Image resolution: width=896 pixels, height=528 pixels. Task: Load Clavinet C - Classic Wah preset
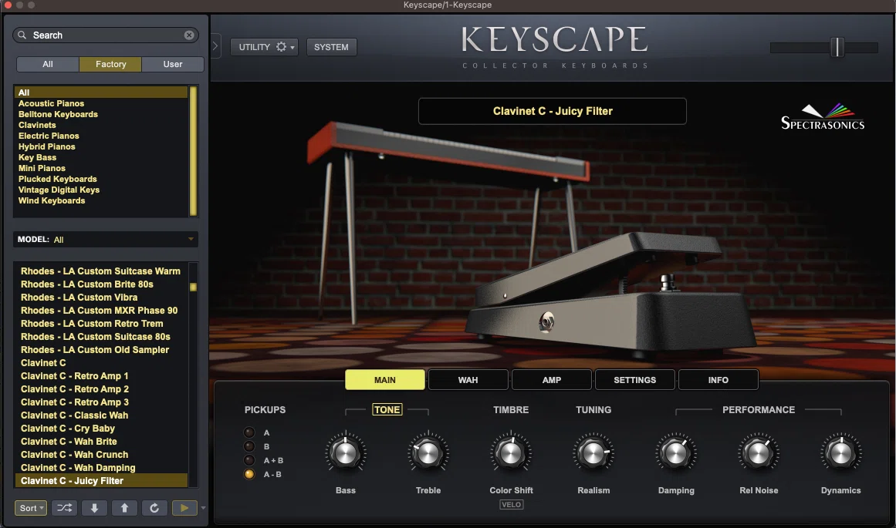coord(74,415)
